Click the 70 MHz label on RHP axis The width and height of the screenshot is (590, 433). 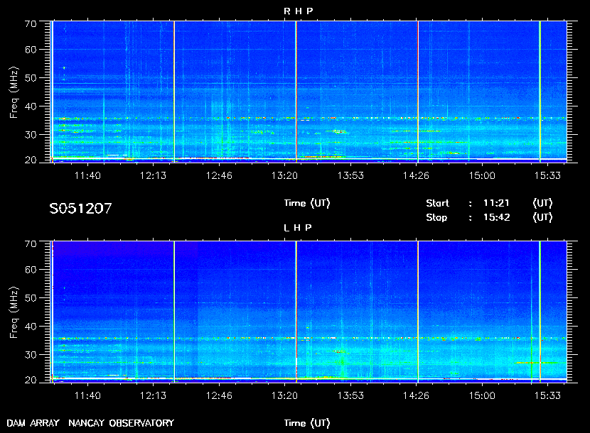[x=31, y=23]
